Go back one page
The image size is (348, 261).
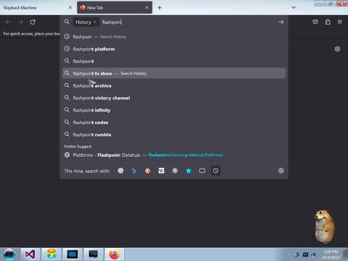pos(8,22)
